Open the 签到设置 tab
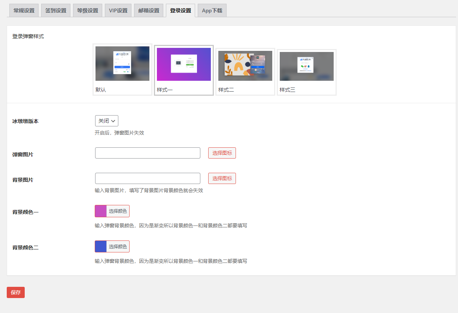This screenshot has height=313, width=458. tap(56, 10)
